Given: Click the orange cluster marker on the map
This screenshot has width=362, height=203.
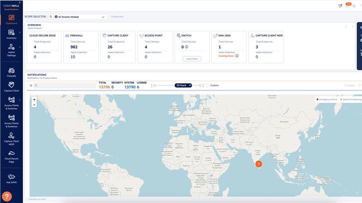Looking at the screenshot, I should pyautogui.click(x=259, y=164).
